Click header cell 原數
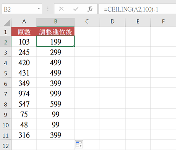The height and width of the screenshot is (150, 176). pos(24,32)
